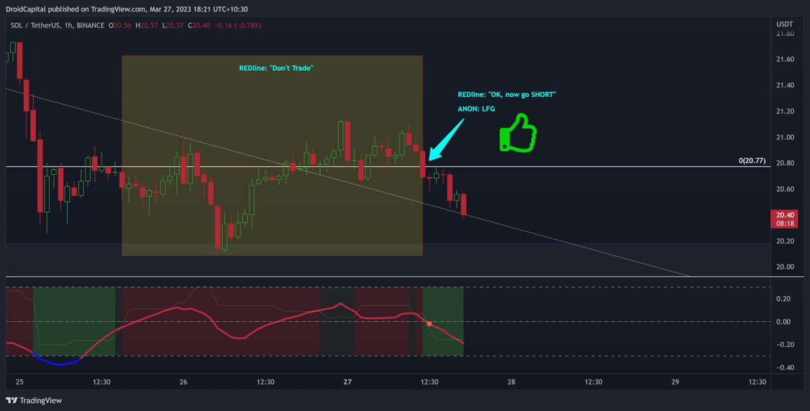Click the 20.80 price axis label
Image resolution: width=810 pixels, height=411 pixels.
[784, 163]
